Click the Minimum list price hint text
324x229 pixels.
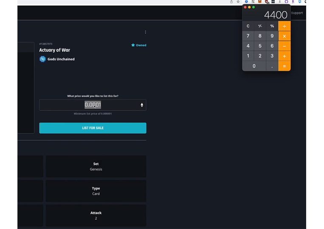point(93,114)
